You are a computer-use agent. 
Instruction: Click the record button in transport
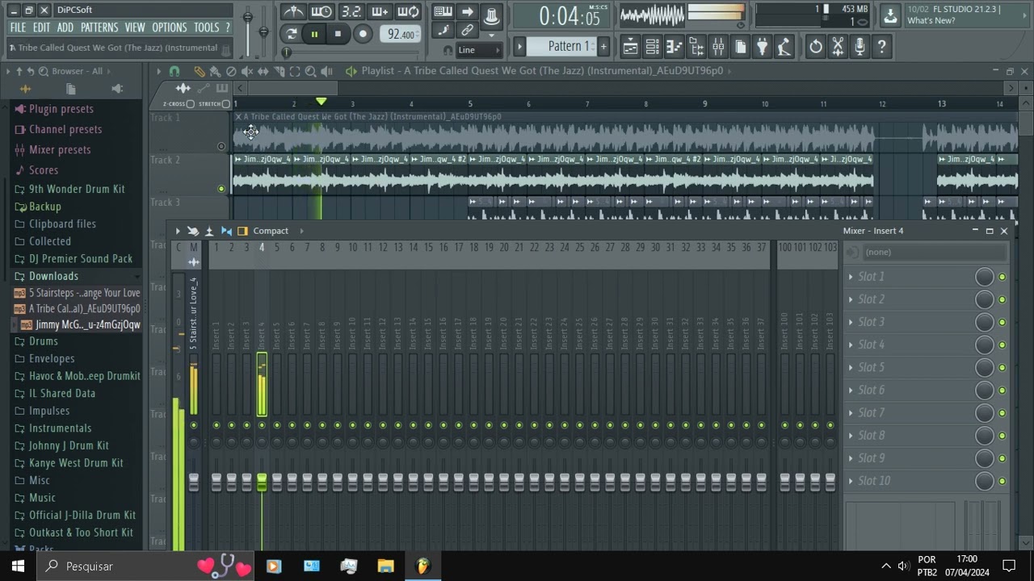[363, 33]
